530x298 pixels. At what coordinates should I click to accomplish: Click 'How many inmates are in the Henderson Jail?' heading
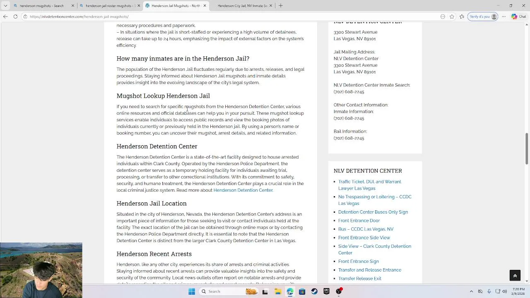(x=183, y=59)
